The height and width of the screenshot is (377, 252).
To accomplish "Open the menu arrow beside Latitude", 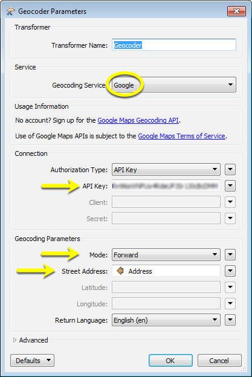I will (x=230, y=287).
